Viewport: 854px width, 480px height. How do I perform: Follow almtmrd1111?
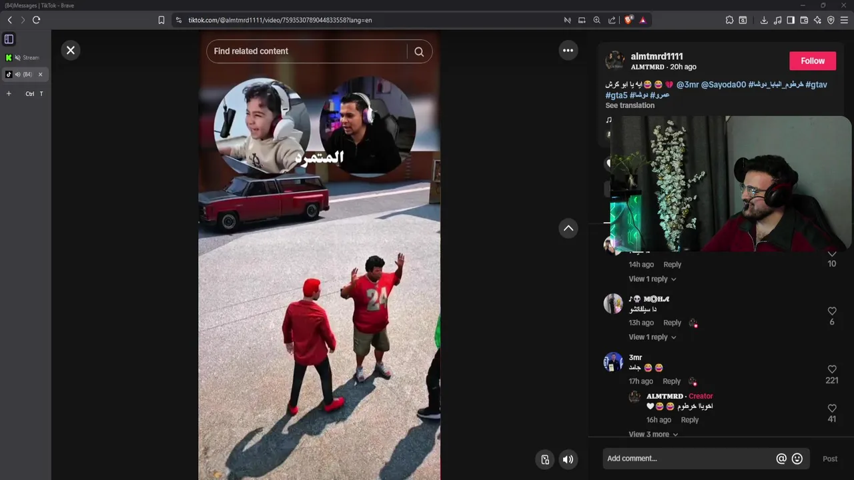pos(813,61)
